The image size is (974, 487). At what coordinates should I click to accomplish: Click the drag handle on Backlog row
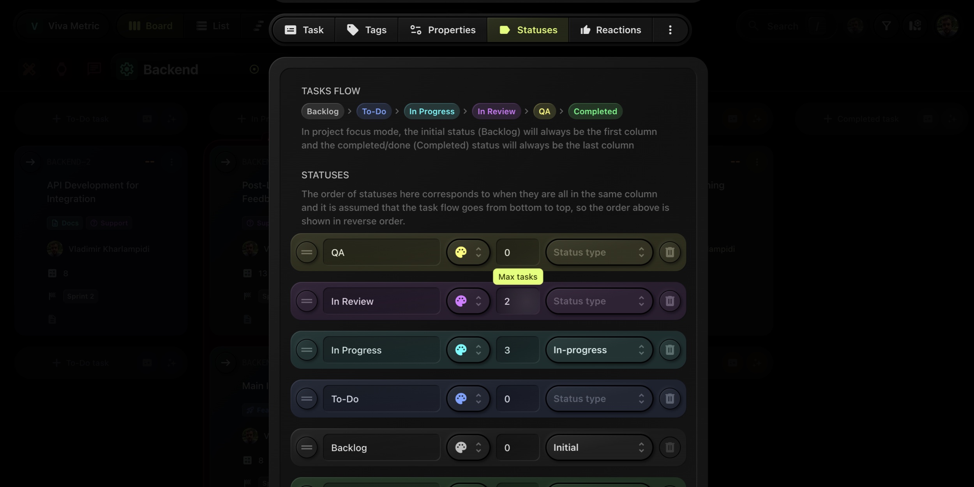[307, 447]
